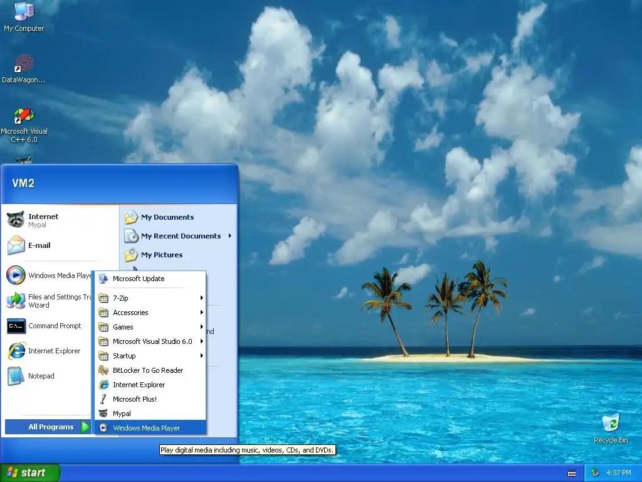Expand Microsoft Visual Studio 6.0 submenu arrow
The height and width of the screenshot is (482, 642).
(201, 341)
